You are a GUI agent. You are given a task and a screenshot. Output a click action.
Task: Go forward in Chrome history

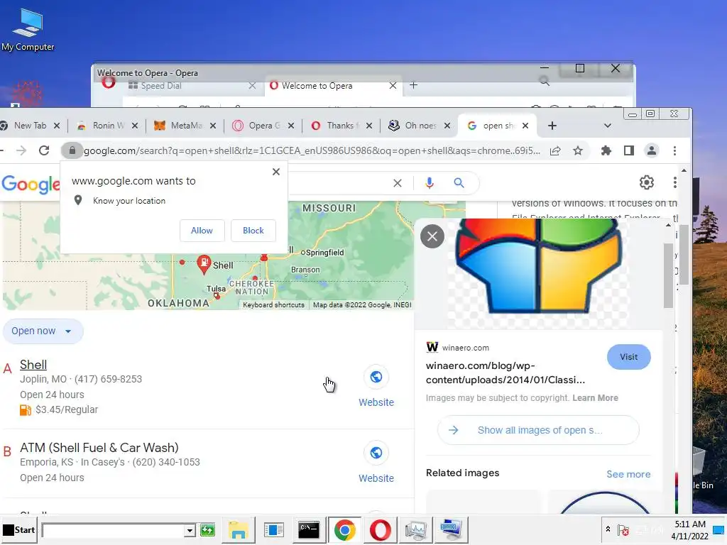21,150
